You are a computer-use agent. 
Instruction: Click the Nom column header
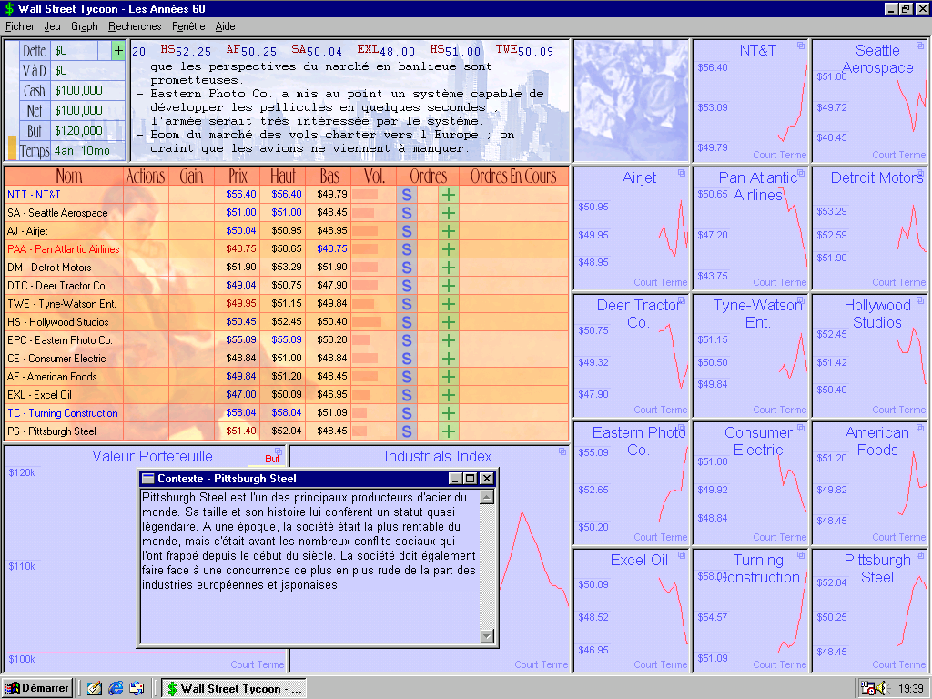click(x=69, y=176)
